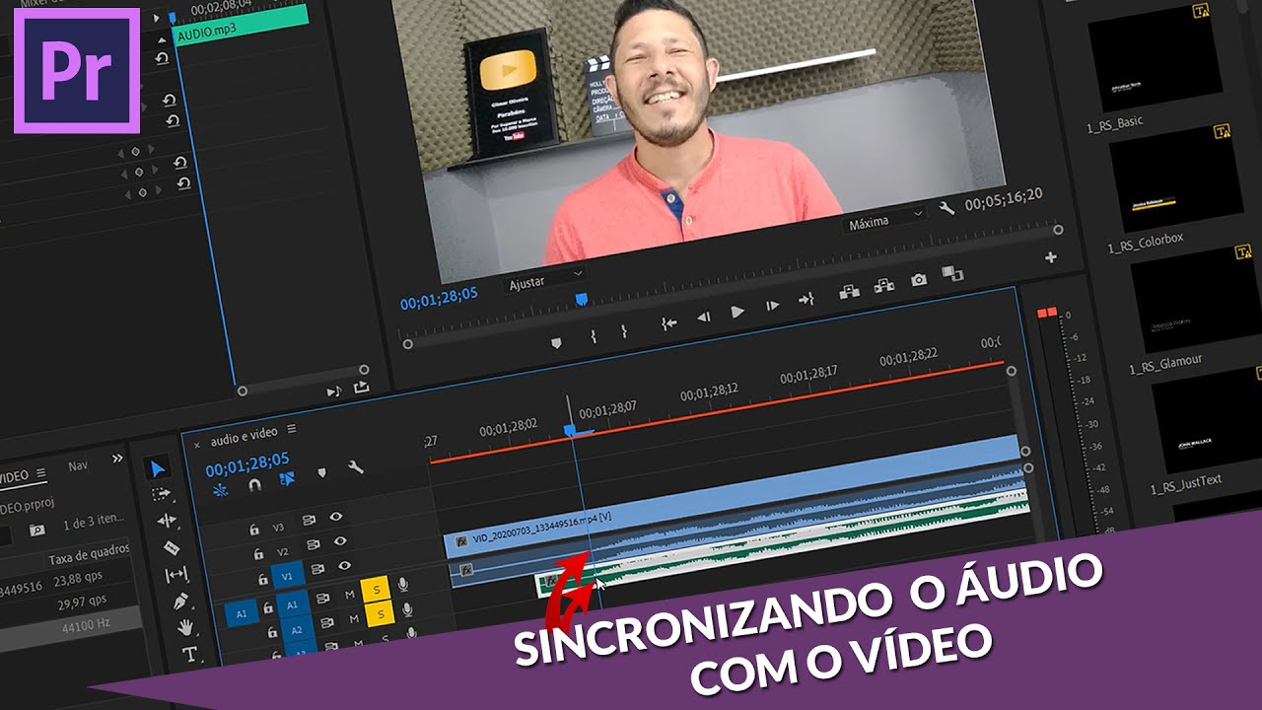The width and height of the screenshot is (1262, 710).
Task: Export frame with camera icon
Action: click(919, 280)
